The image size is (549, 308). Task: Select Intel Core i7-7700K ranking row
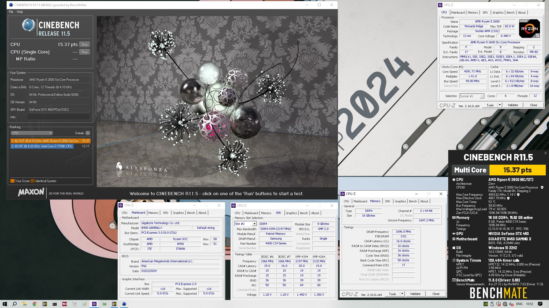pos(50,146)
